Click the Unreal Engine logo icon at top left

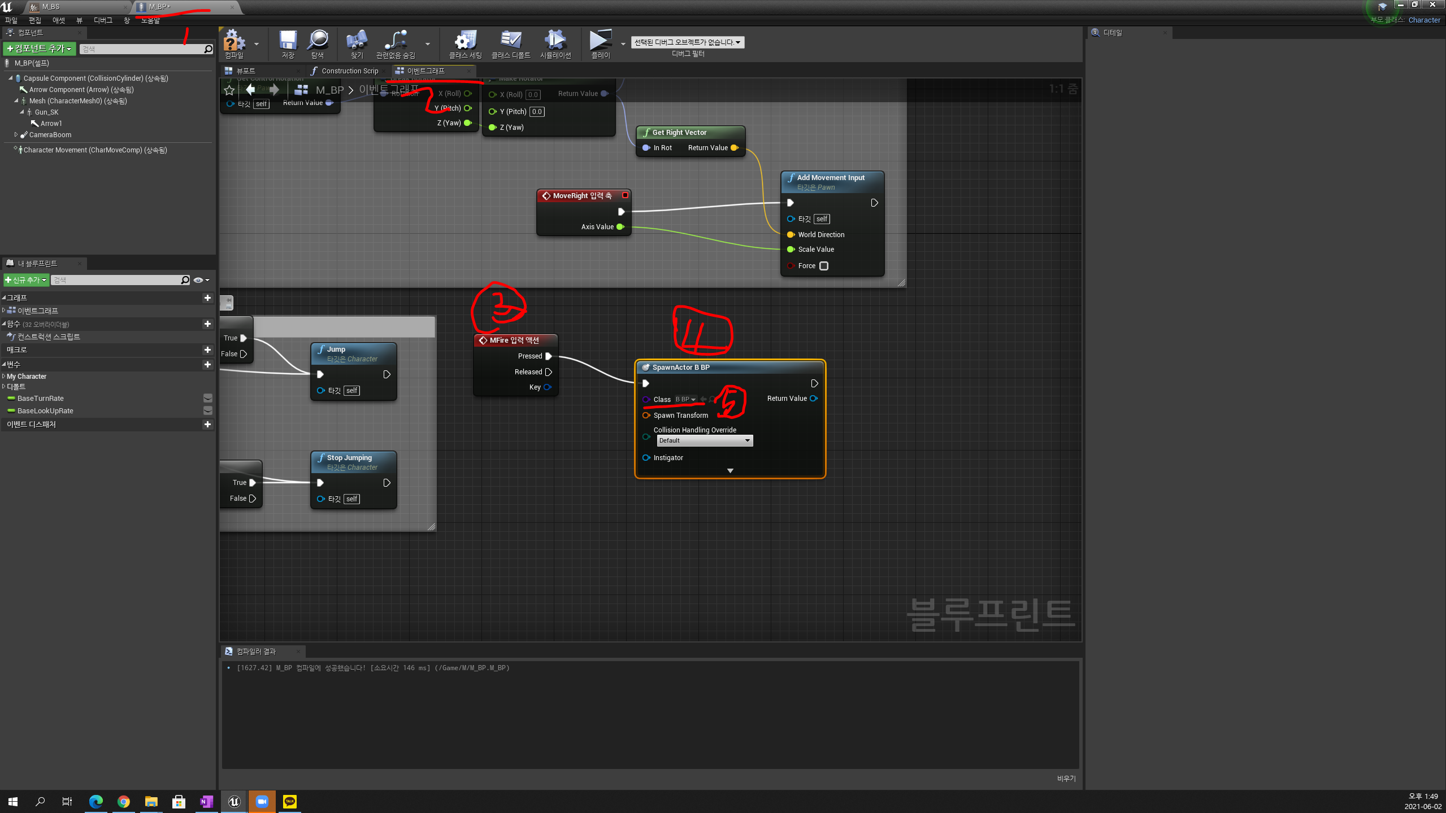7,7
